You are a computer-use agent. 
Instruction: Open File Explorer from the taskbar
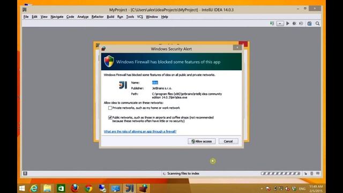[x=47, y=188]
